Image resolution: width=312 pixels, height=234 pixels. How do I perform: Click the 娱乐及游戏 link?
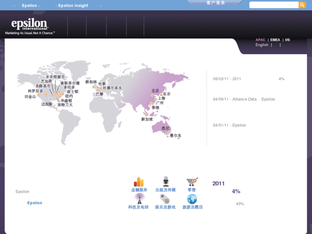[165, 207]
